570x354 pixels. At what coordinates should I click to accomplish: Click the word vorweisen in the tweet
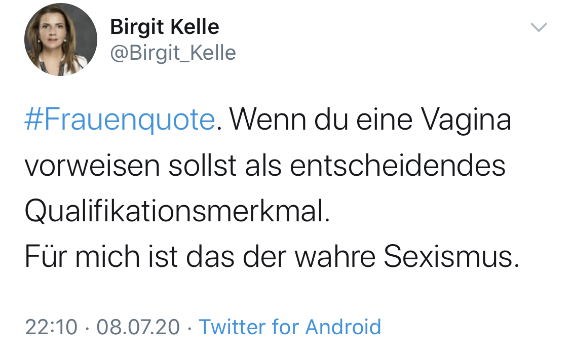tap(93, 166)
